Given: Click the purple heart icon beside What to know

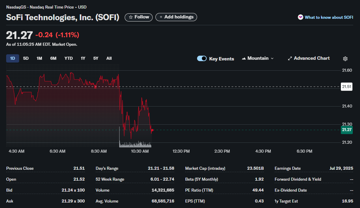Looking at the screenshot, I should pyautogui.click(x=300, y=17).
